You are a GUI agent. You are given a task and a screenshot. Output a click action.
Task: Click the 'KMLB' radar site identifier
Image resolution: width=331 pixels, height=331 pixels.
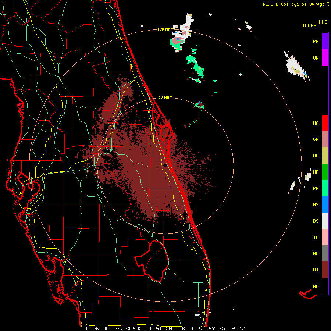(188, 328)
